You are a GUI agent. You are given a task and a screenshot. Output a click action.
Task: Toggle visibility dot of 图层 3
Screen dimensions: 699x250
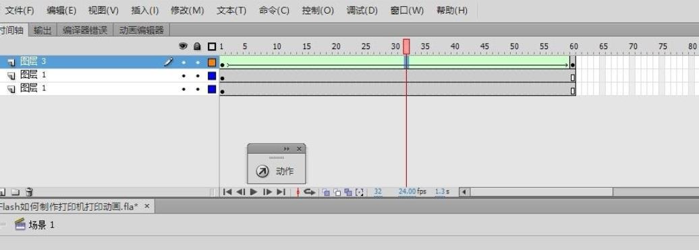tap(184, 63)
